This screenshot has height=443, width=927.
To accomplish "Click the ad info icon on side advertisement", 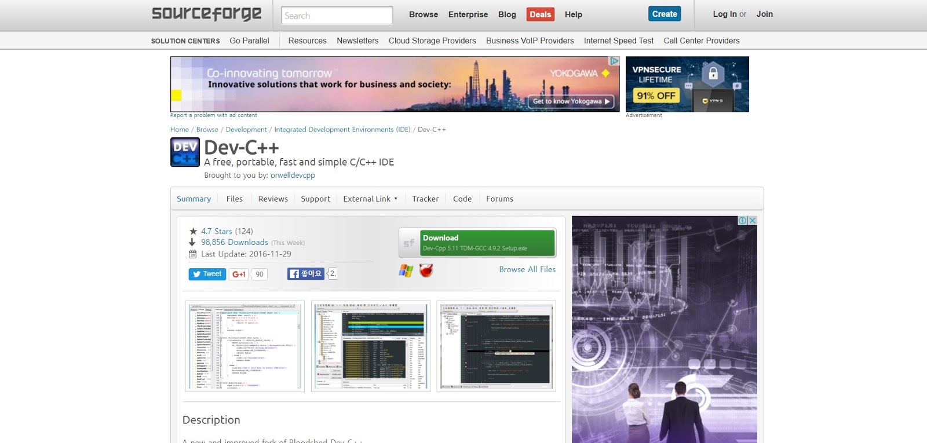I will coord(742,221).
